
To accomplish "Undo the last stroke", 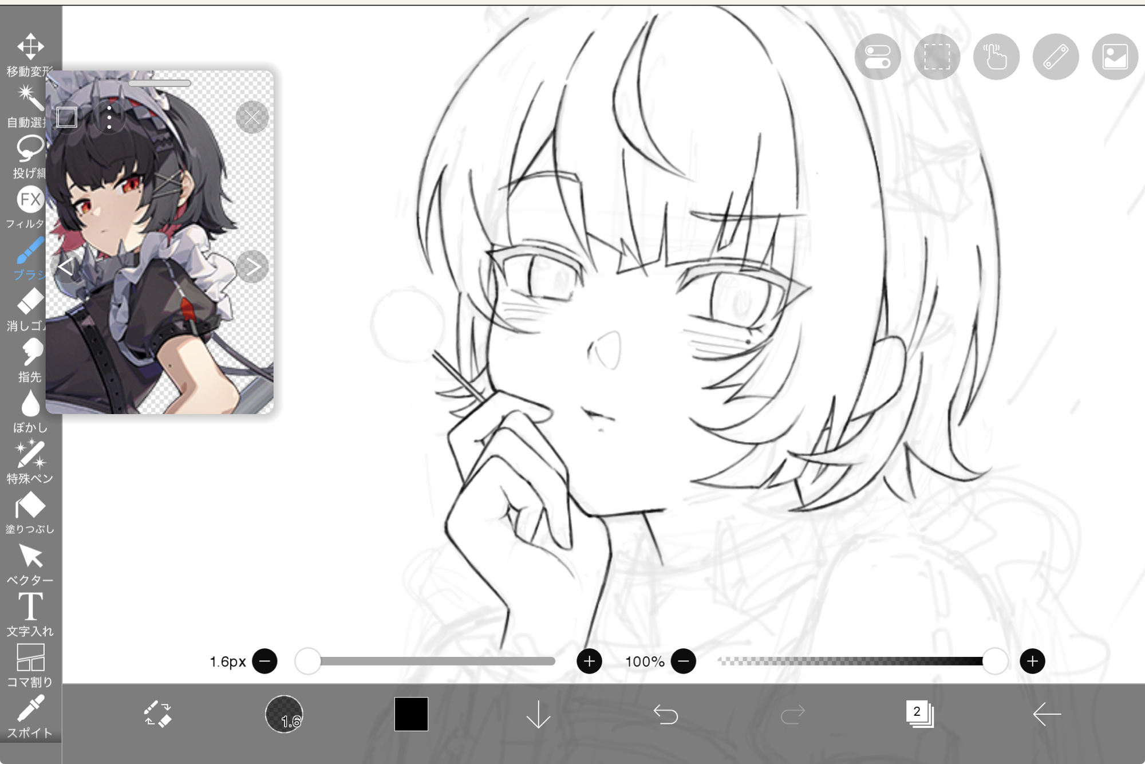I will coord(665,714).
